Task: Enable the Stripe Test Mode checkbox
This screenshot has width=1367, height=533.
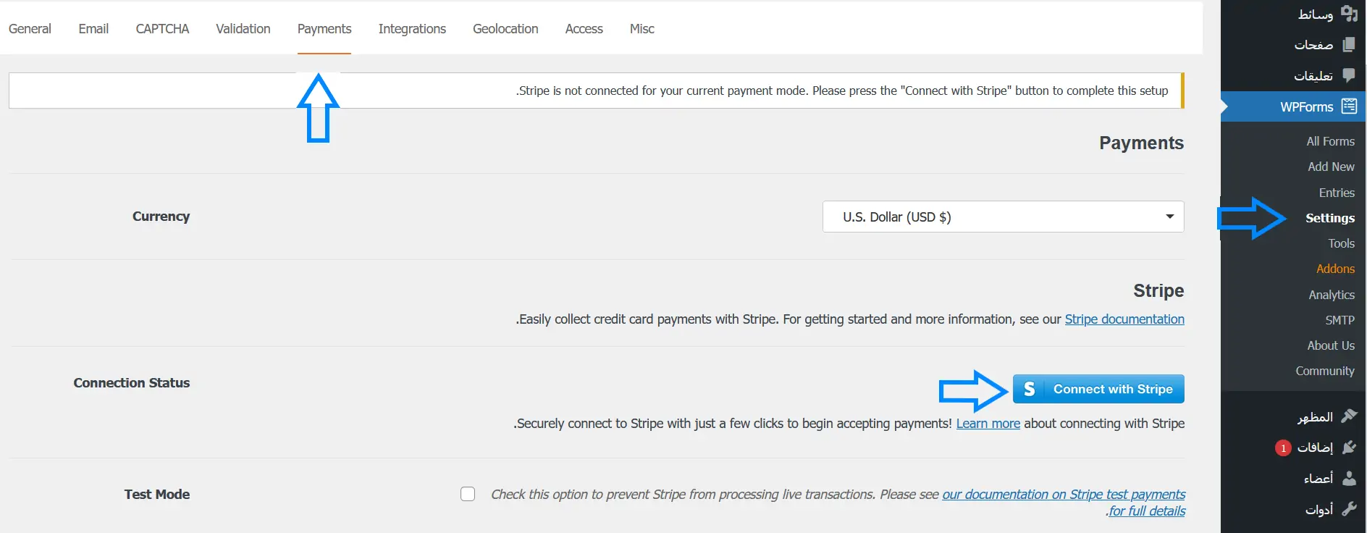Action: (x=468, y=494)
